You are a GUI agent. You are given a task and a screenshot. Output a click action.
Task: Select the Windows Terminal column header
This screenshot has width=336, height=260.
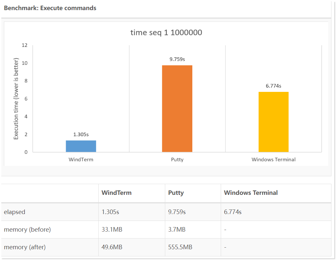pyautogui.click(x=250, y=193)
